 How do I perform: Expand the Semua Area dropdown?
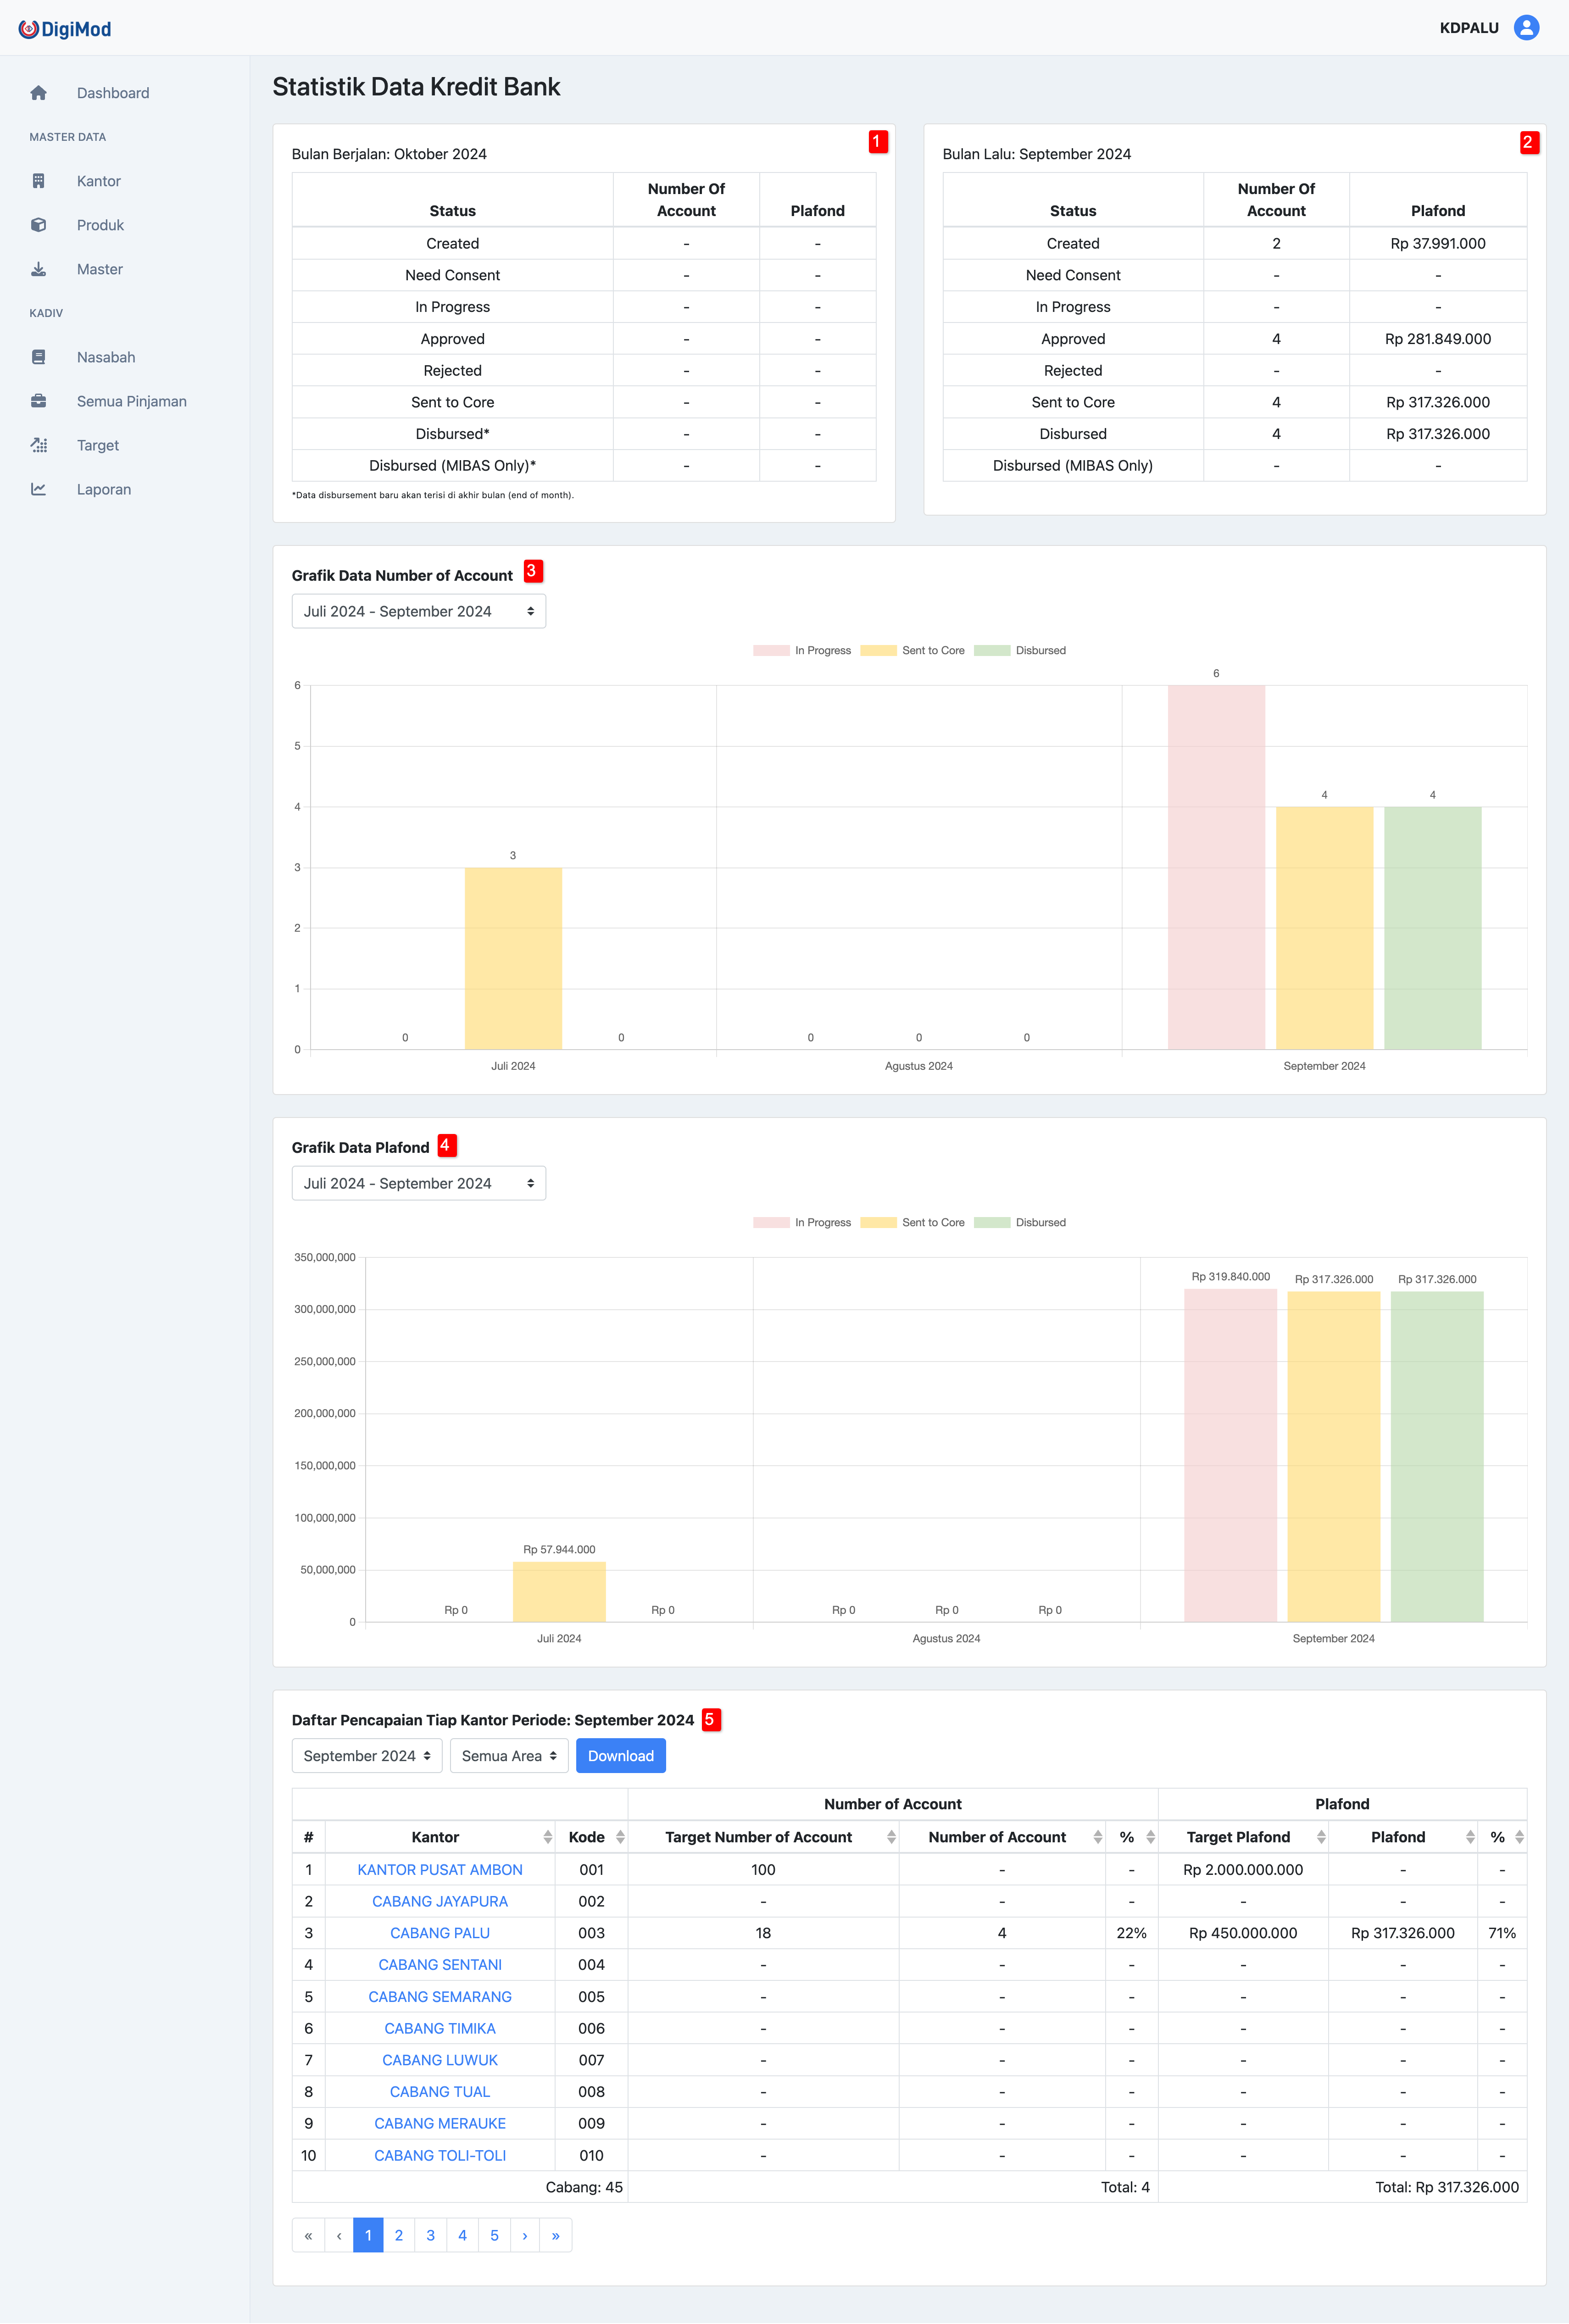point(508,1756)
